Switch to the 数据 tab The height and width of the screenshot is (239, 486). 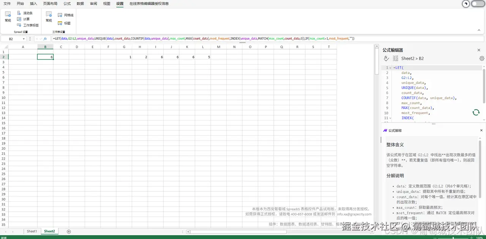point(80,3)
